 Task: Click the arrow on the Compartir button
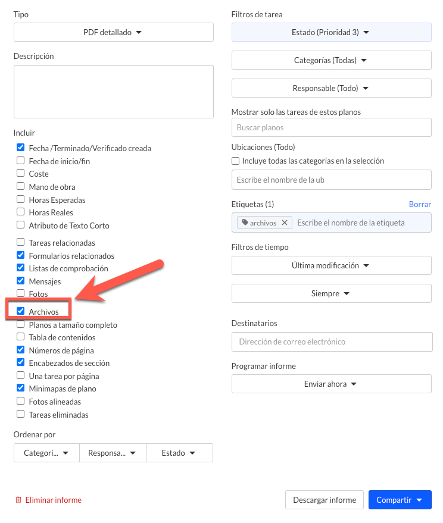(x=419, y=500)
